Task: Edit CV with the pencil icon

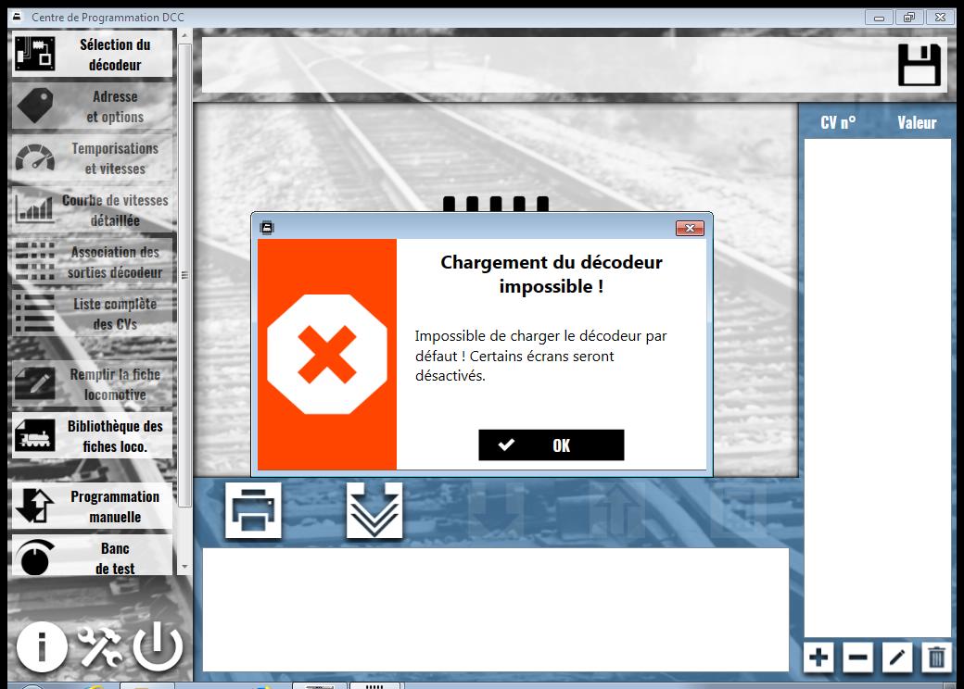Action: tap(897, 658)
